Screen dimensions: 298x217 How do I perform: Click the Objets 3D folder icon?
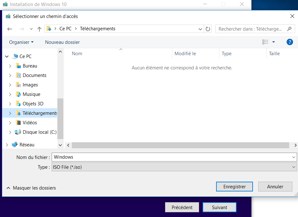(x=19, y=104)
